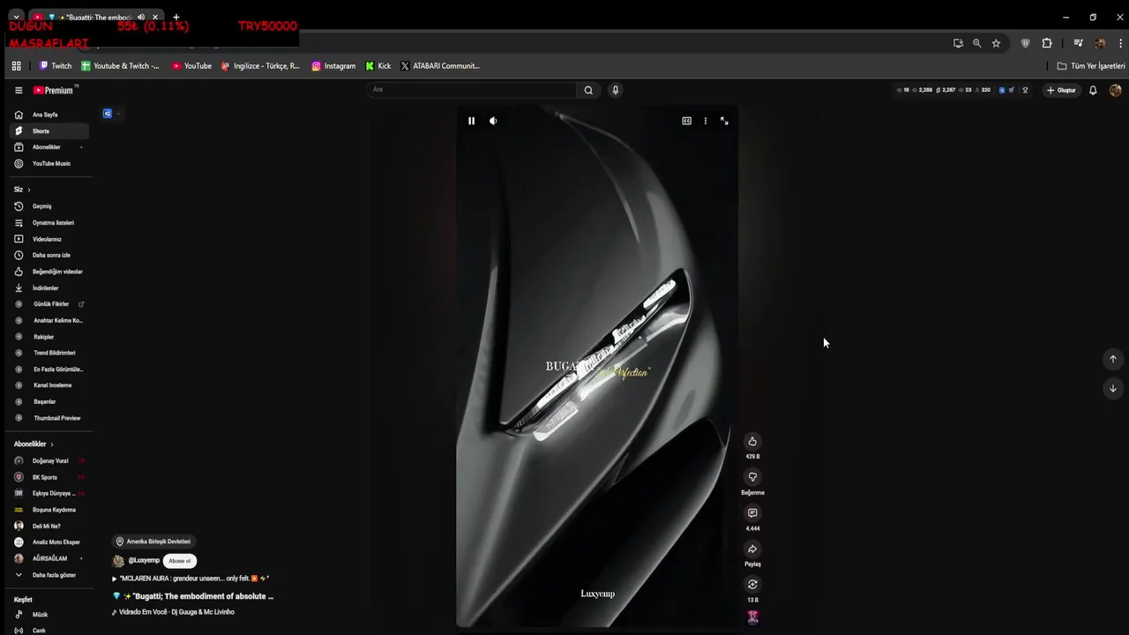
Task: Click Amerika Birleşik Devletleri location chip
Action: (153, 542)
